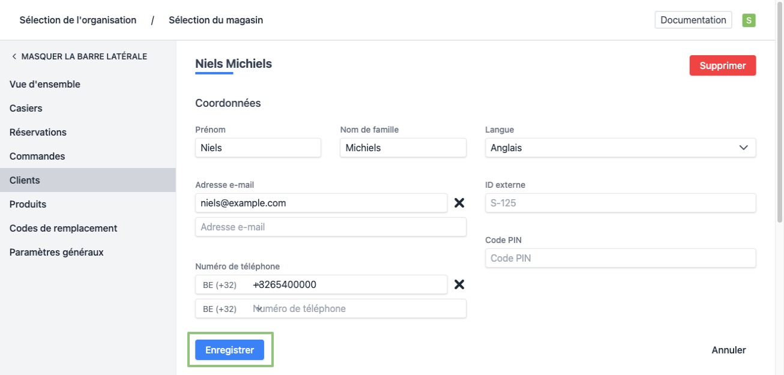Click the blue Enregistrer button

pos(230,350)
